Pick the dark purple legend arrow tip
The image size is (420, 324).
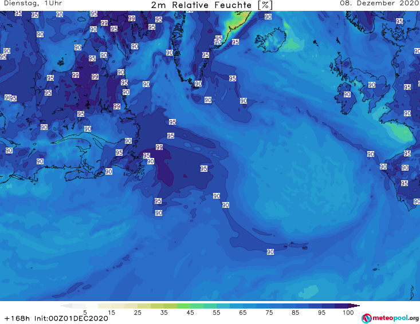[x=355, y=306]
